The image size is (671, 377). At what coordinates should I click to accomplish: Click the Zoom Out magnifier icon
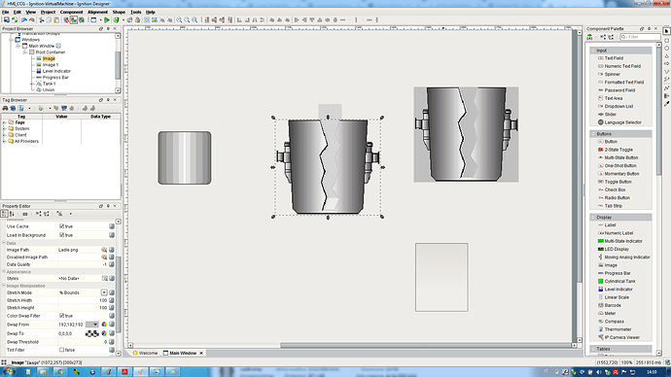tap(187, 20)
